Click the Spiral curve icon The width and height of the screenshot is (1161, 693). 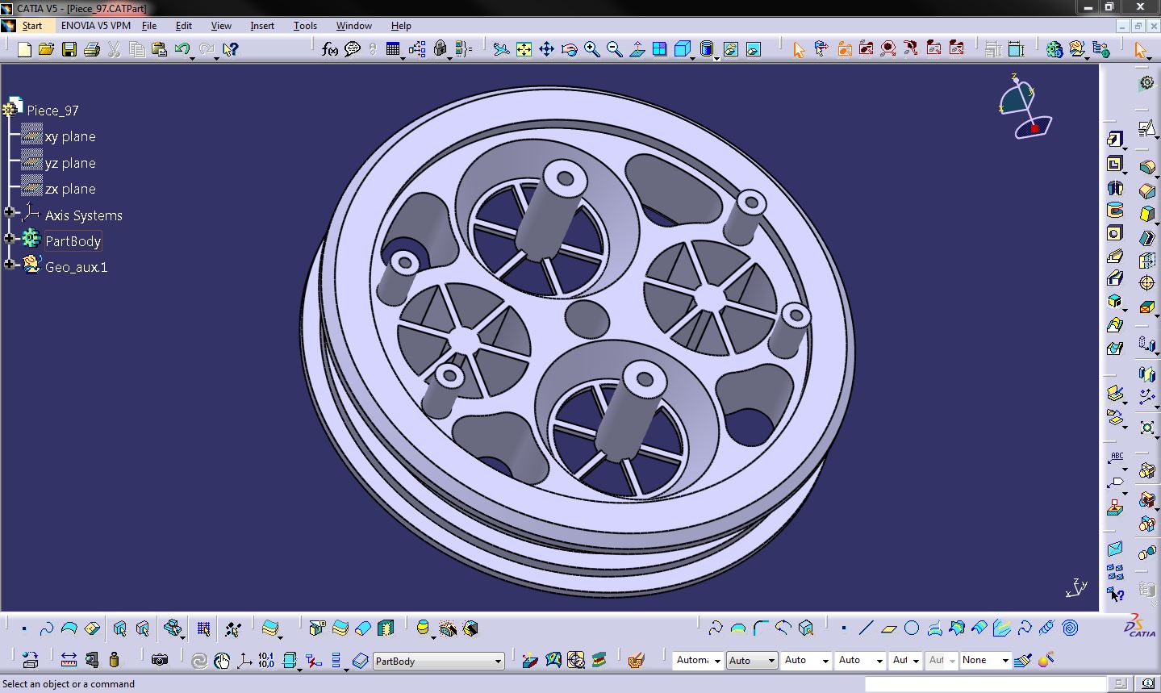[x=1070, y=628]
